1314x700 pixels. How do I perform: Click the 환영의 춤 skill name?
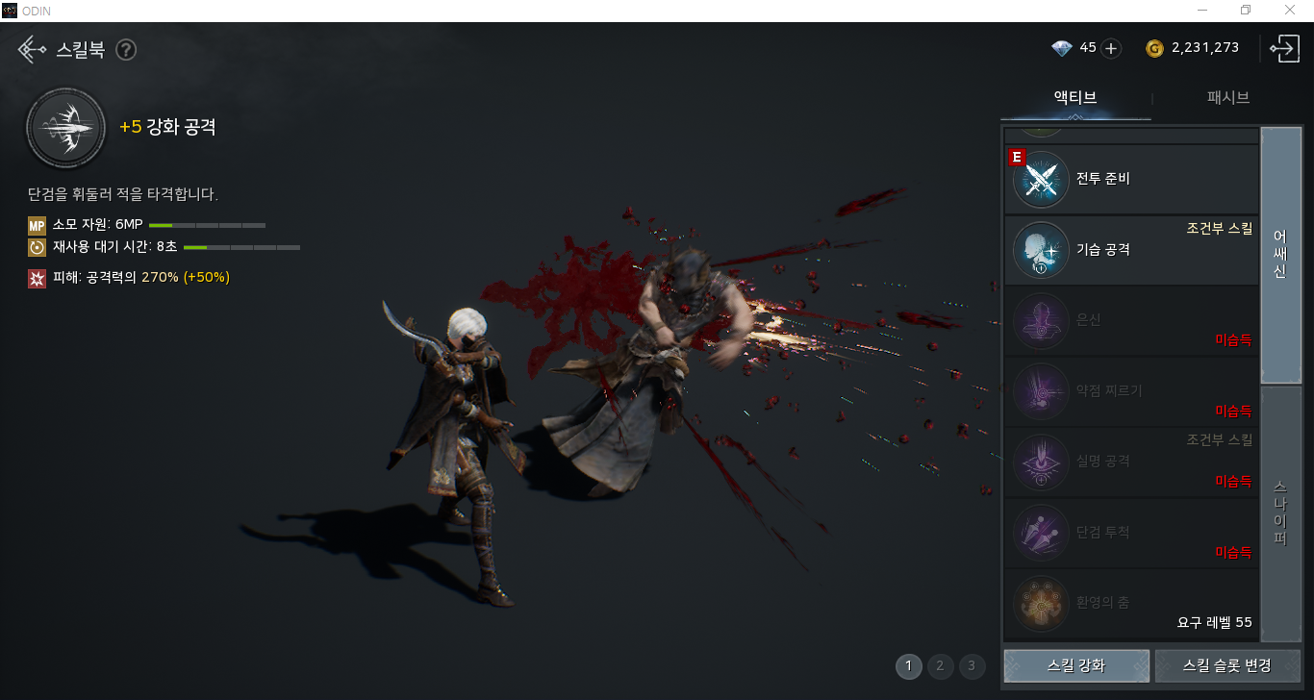(x=1103, y=602)
